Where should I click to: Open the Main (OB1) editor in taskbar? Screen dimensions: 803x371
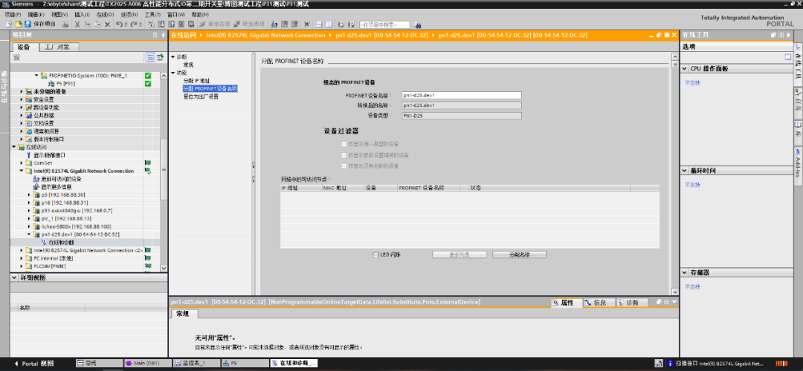point(147,364)
